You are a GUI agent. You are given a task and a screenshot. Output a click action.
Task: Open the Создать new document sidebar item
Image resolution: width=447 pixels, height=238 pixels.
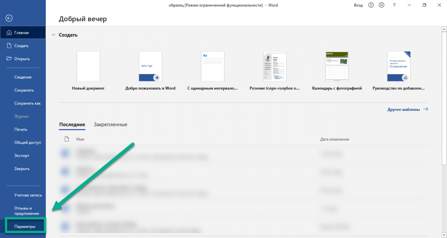(21, 46)
